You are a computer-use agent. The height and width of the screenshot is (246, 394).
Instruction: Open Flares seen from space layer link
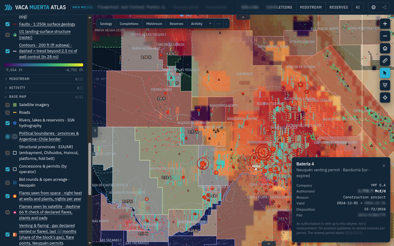[50, 196]
